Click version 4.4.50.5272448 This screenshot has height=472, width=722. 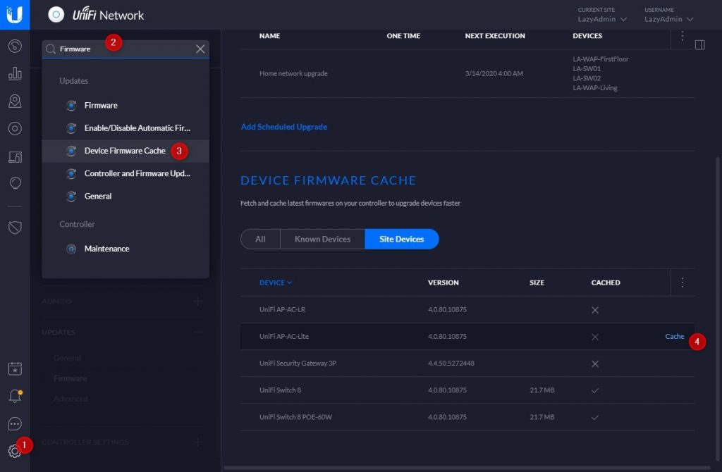coord(451,364)
